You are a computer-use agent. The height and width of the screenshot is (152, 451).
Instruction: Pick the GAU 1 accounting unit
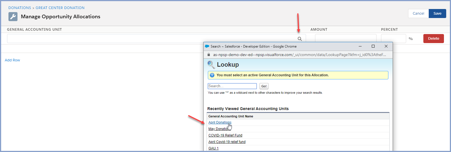point(214,148)
